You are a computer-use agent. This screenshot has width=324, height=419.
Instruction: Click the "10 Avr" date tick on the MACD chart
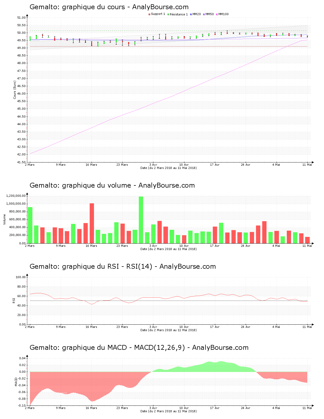point(184,408)
